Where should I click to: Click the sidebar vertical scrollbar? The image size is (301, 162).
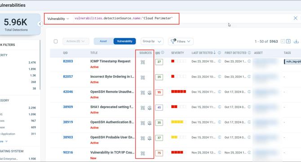point(40,65)
